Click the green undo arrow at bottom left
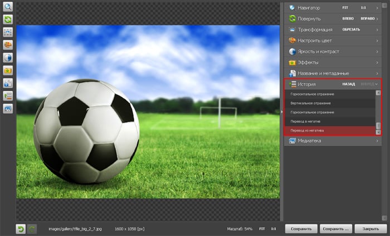This screenshot has width=390, height=236. click(21, 228)
